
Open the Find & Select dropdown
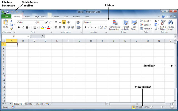click(170, 25)
